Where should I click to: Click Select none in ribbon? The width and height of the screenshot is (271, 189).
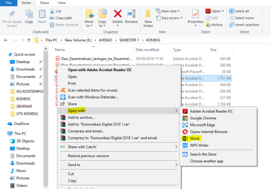pyautogui.click(x=241, y=18)
